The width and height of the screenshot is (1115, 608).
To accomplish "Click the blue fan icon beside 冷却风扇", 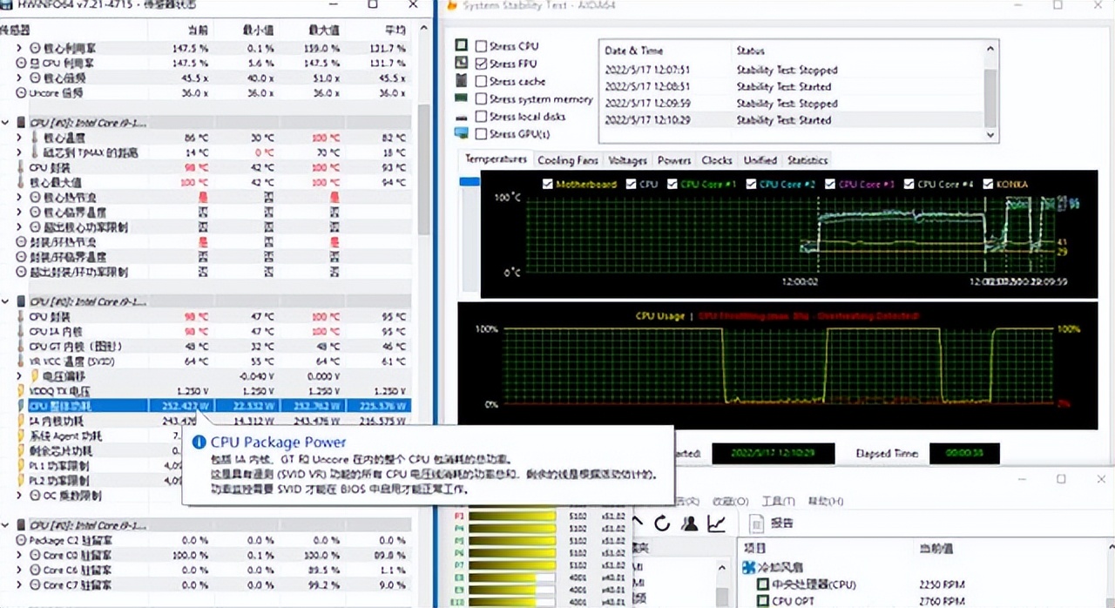I will coord(749,567).
